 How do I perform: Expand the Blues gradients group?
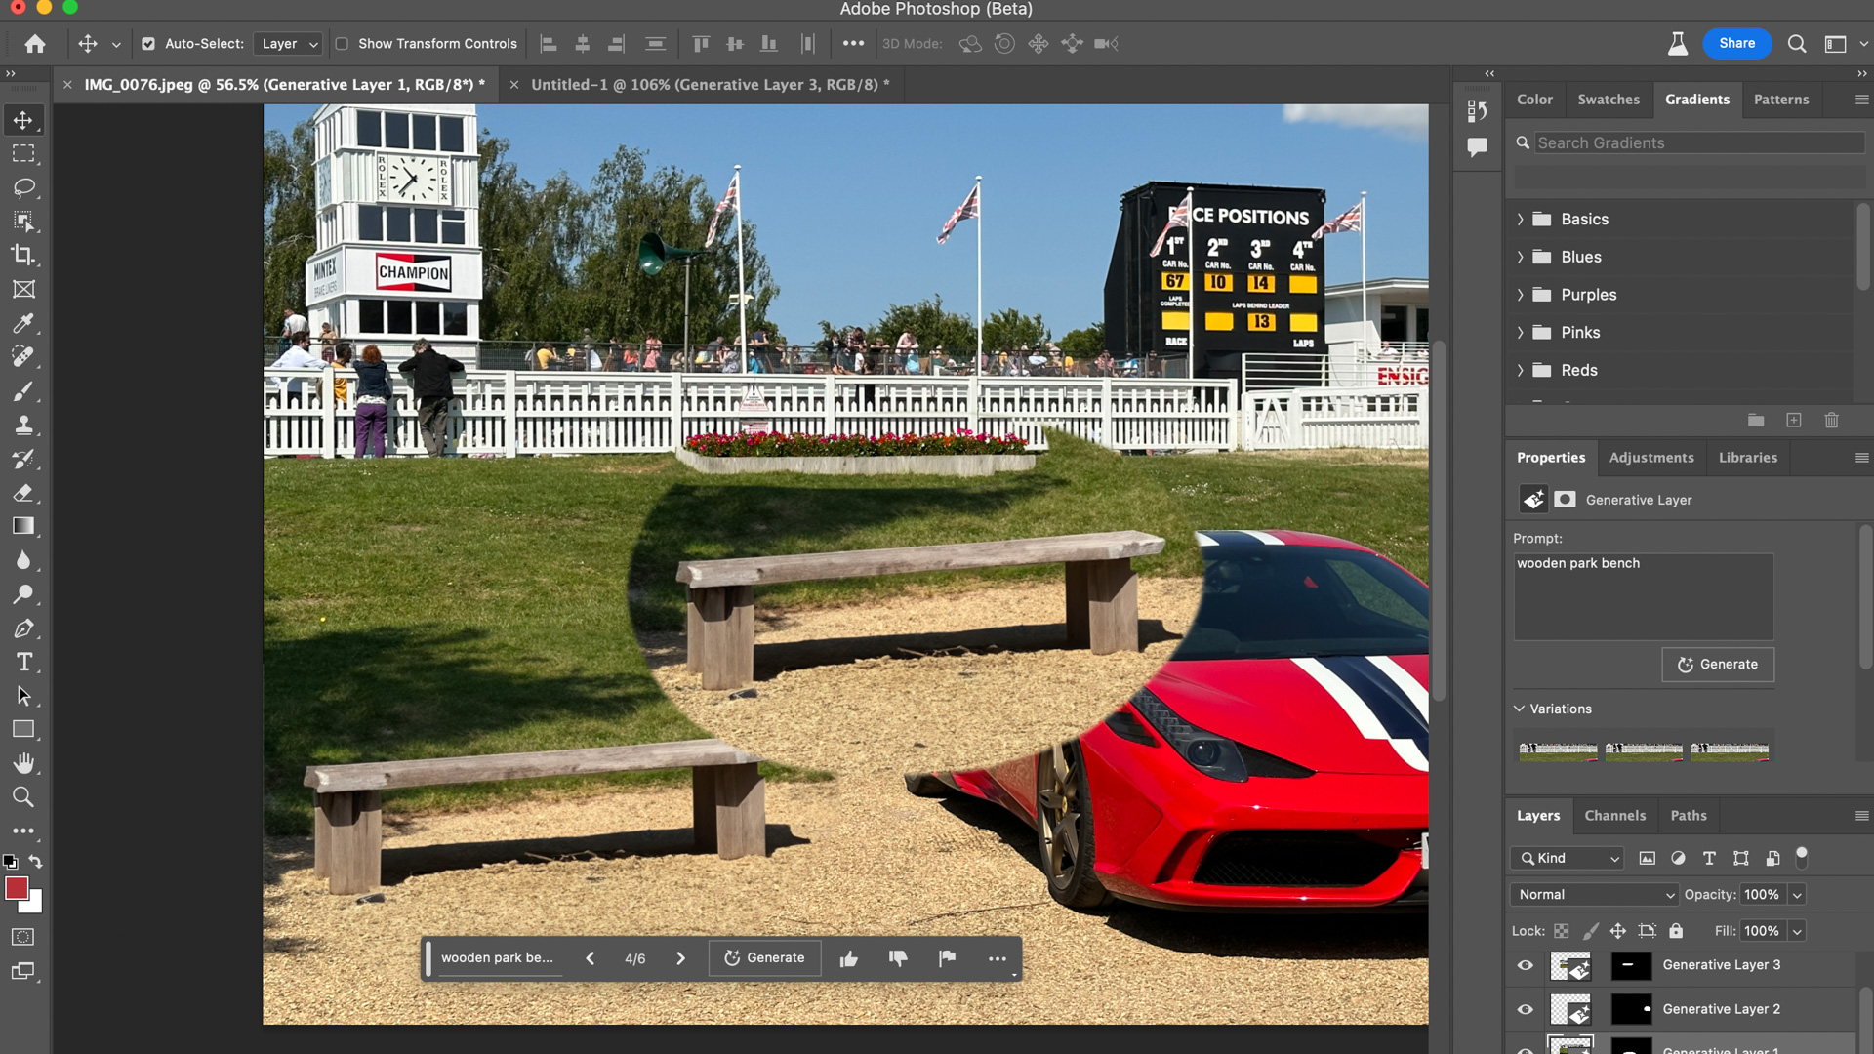click(1522, 256)
